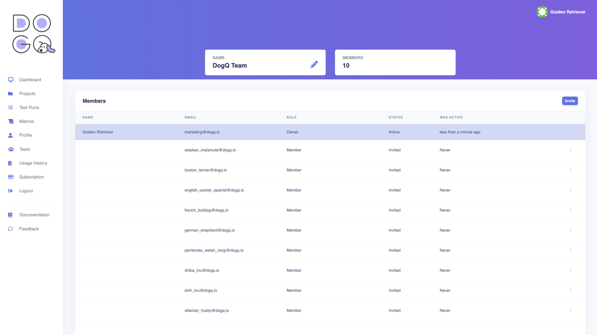The image size is (597, 335).
Task: Click the Profile sidebar icon
Action: pos(10,135)
